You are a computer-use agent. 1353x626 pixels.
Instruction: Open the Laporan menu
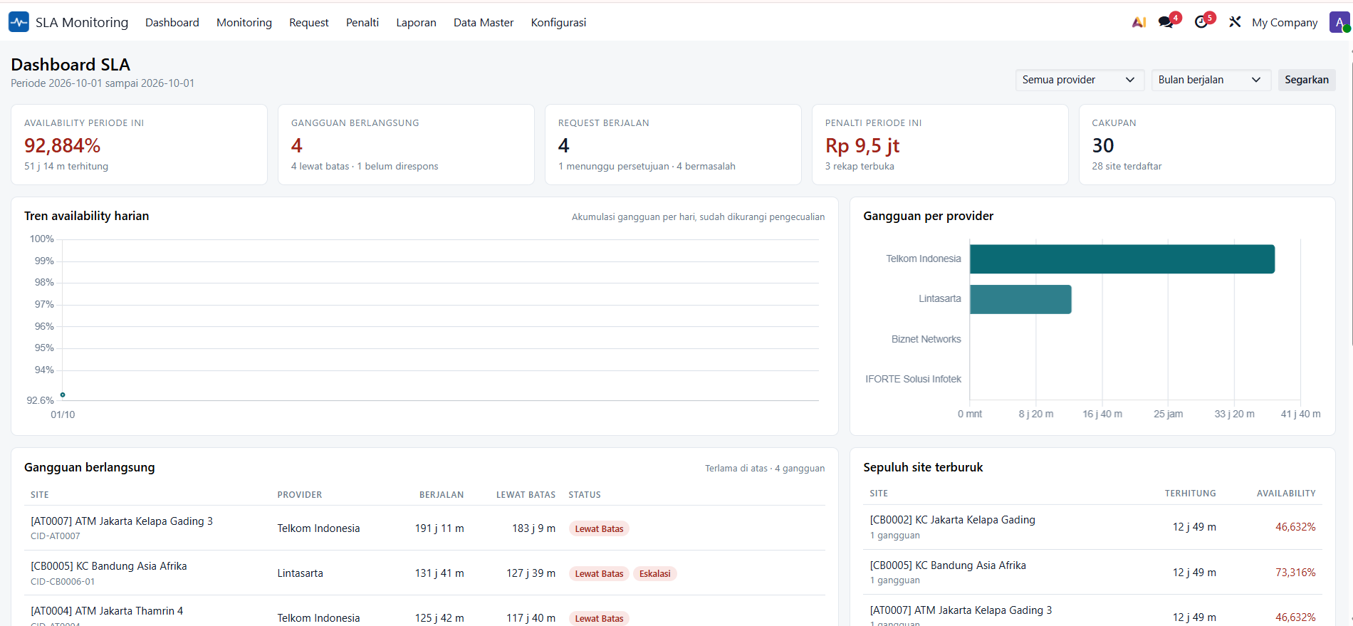(416, 23)
